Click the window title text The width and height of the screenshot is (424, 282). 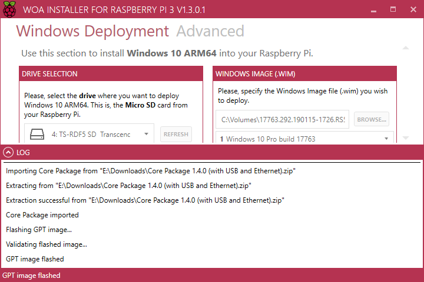(114, 10)
